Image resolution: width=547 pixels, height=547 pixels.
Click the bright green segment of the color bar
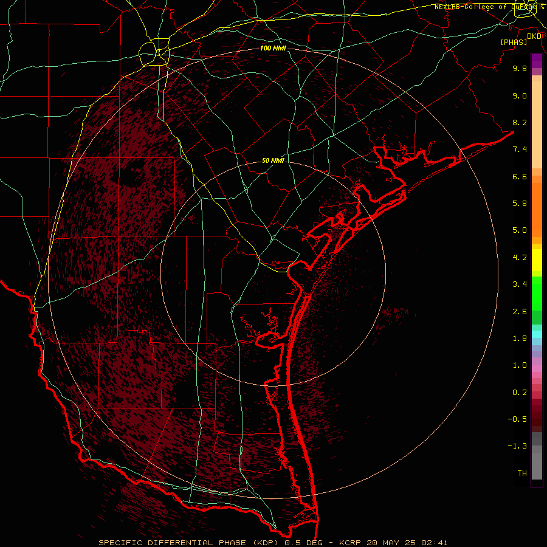537,292
